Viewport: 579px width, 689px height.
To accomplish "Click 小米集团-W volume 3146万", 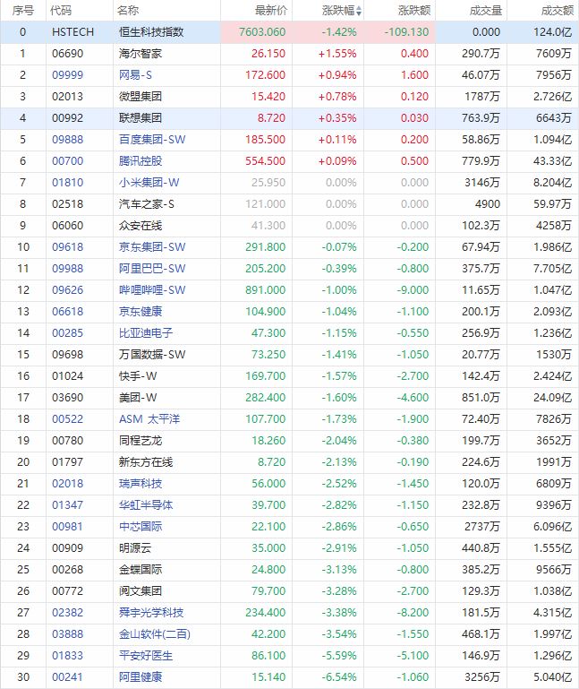I will click(x=482, y=183).
